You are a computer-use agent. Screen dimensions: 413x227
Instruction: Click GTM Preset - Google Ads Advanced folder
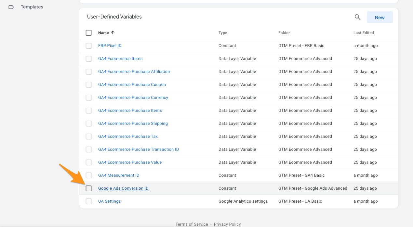(x=313, y=188)
